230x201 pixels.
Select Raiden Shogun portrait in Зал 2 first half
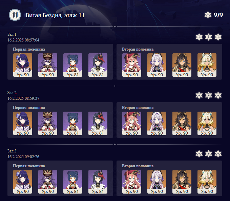[x=23, y=123]
